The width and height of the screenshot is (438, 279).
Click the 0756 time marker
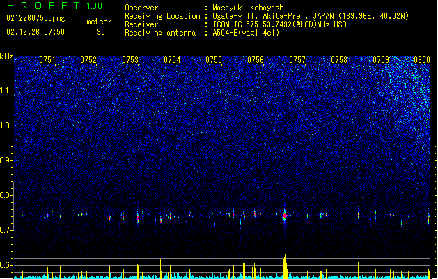[256, 60]
